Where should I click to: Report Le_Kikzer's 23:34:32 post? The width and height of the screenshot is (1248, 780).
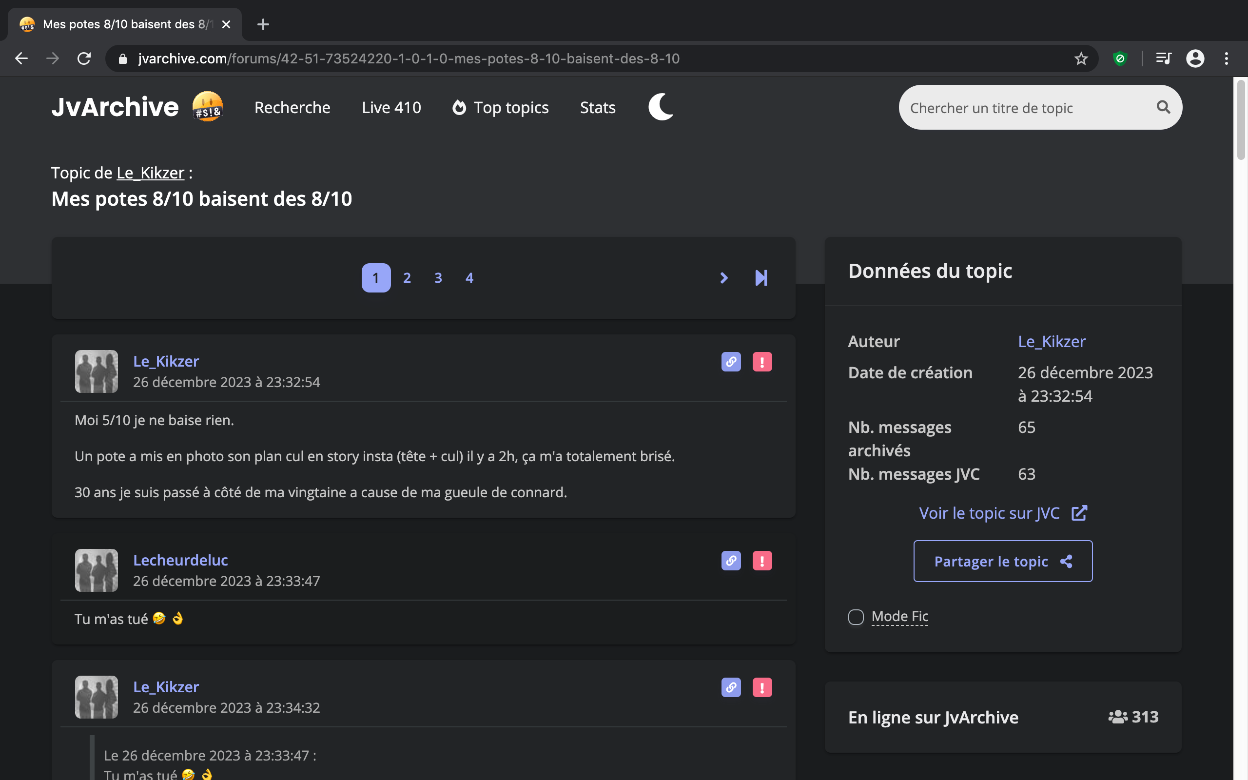(762, 687)
